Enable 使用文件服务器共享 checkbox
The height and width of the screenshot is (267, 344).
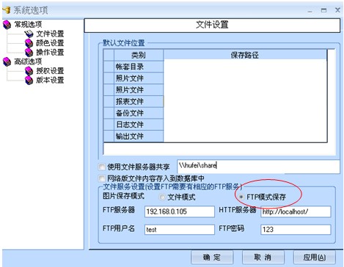point(101,167)
